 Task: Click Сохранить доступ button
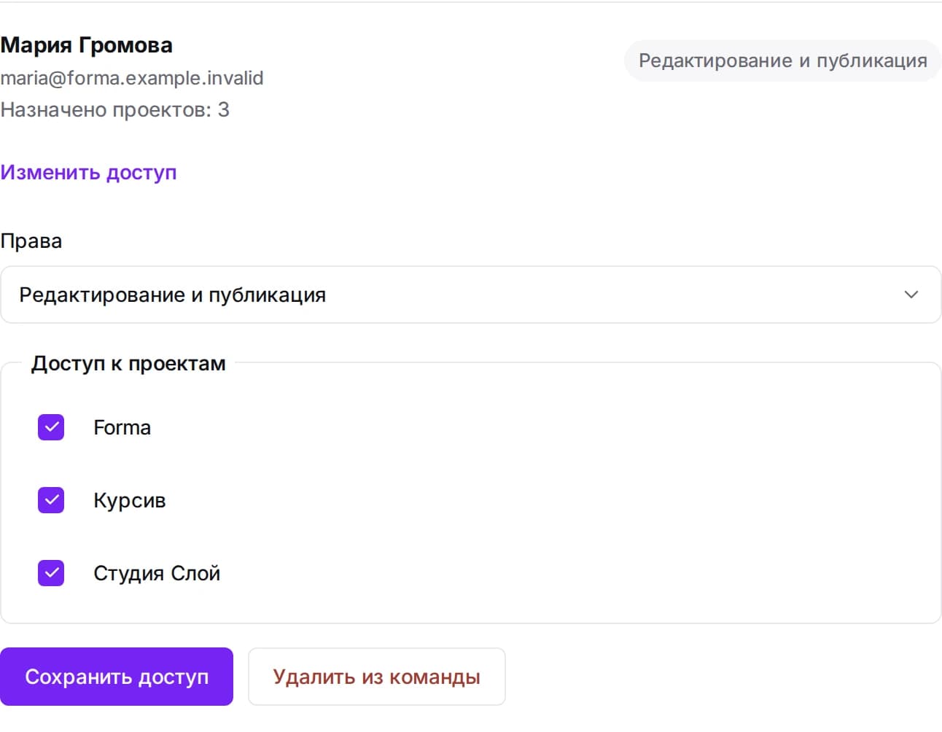[x=117, y=677]
